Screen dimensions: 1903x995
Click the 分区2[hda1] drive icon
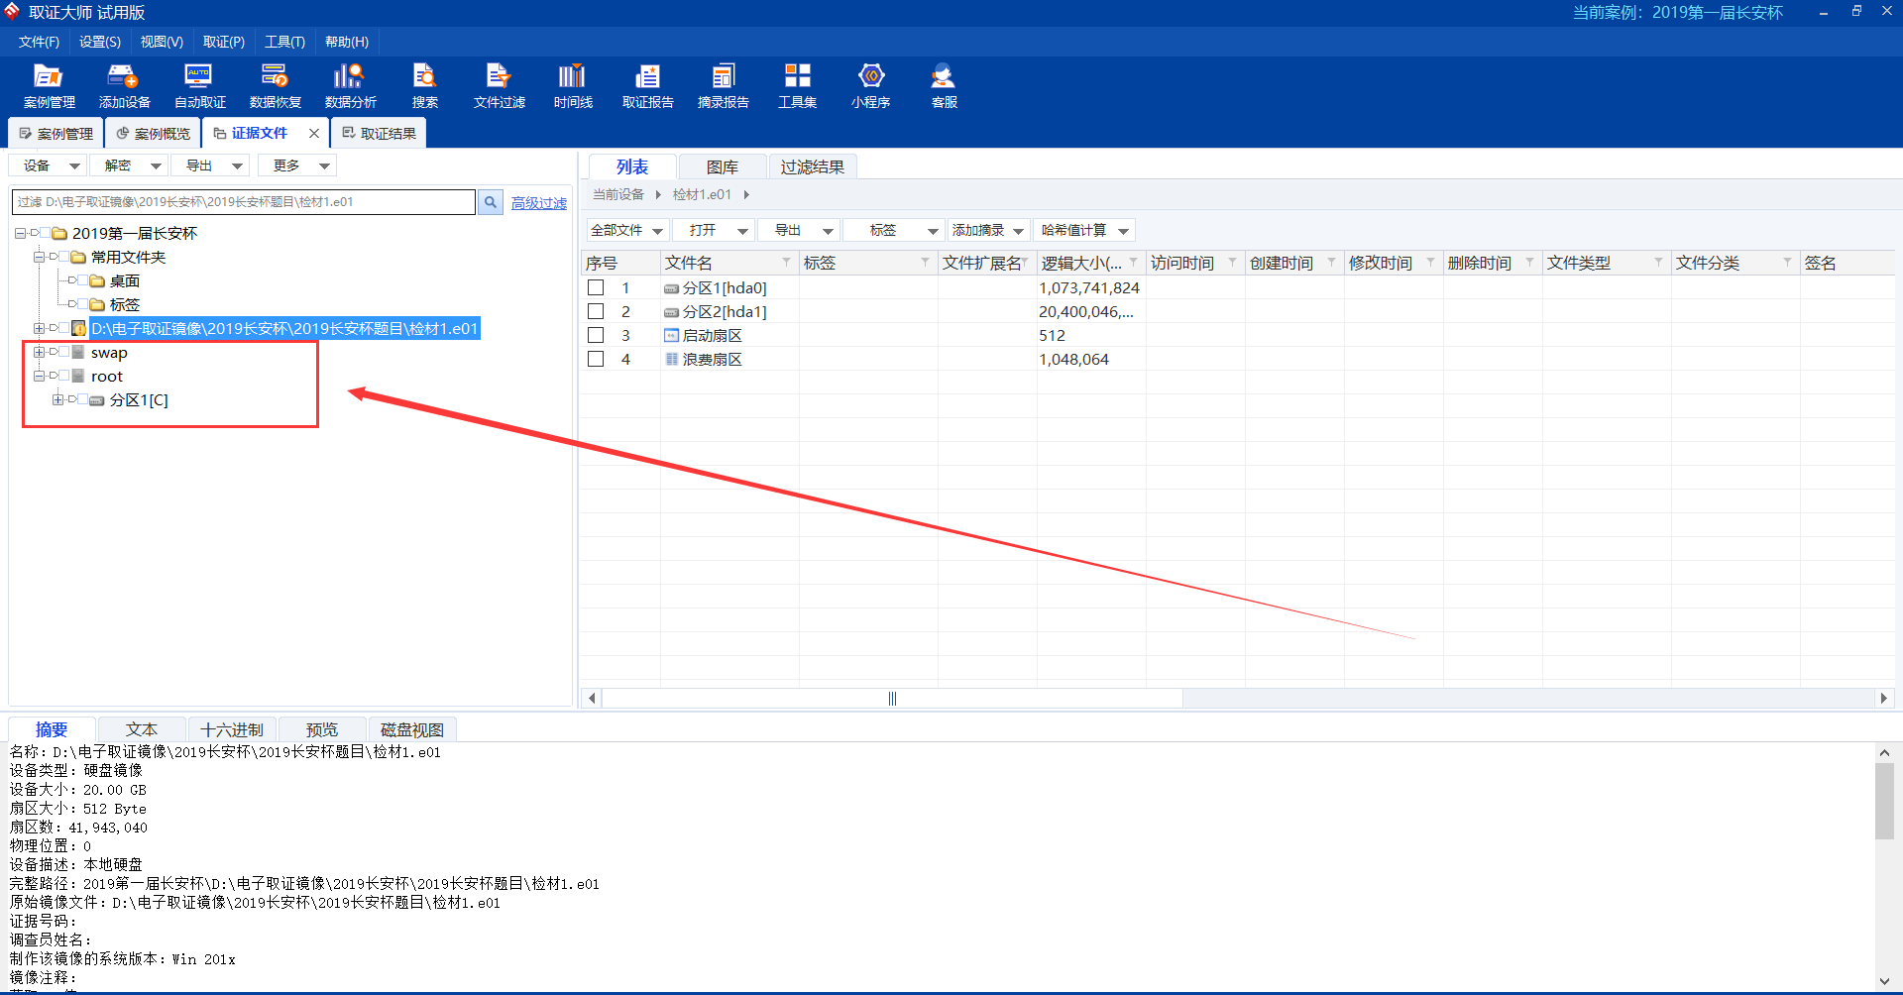point(671,312)
